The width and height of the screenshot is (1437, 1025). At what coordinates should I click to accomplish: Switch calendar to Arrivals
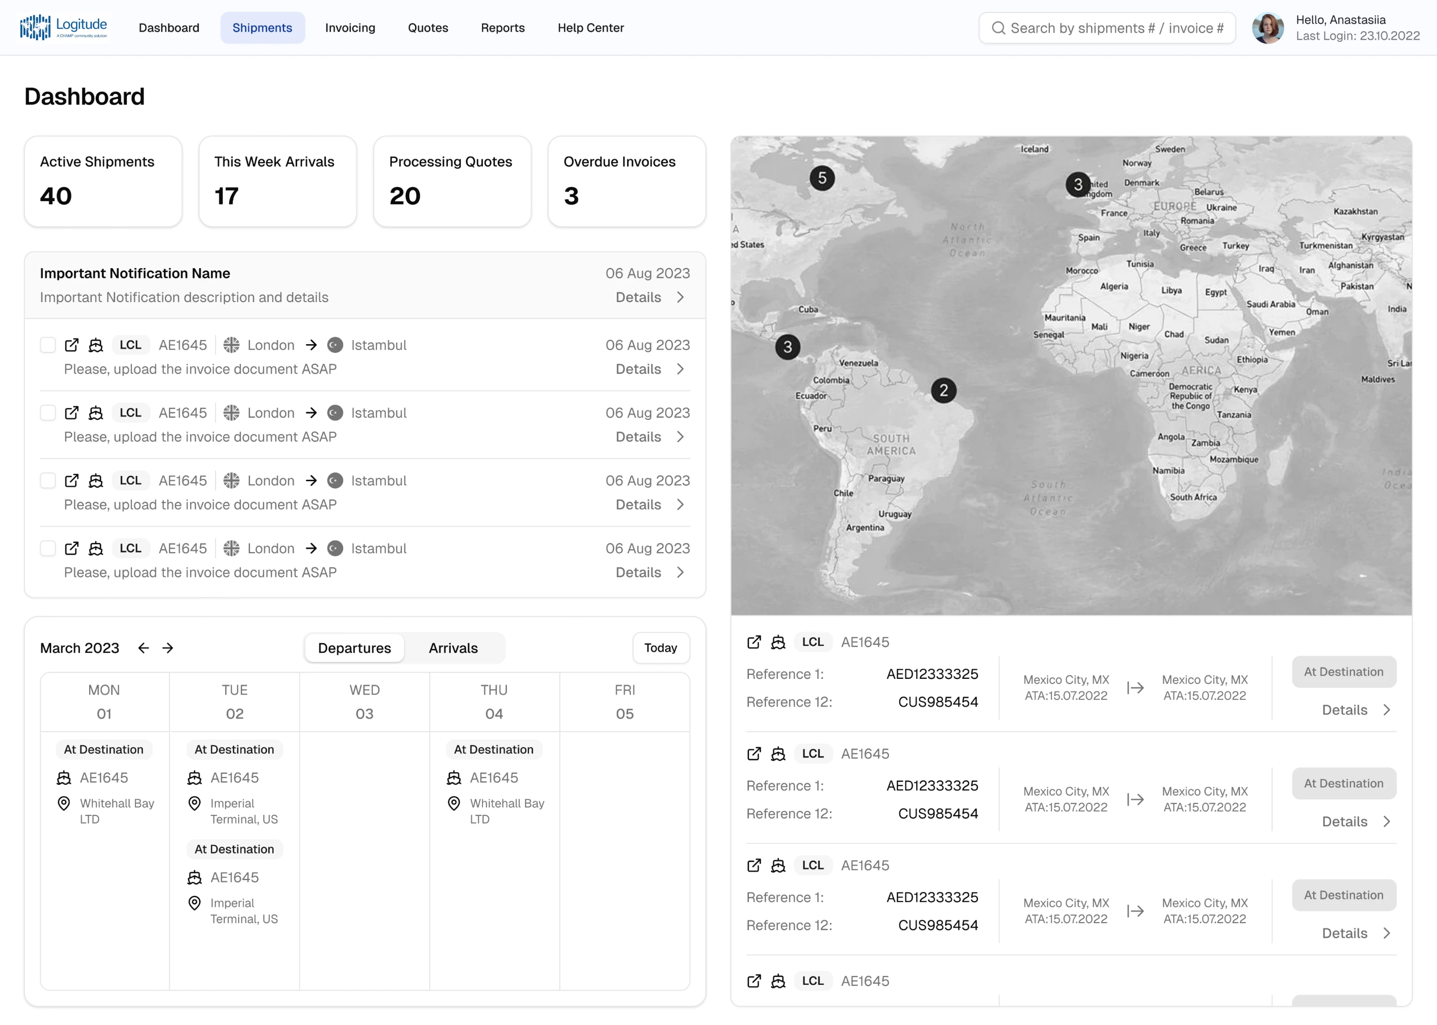click(453, 648)
